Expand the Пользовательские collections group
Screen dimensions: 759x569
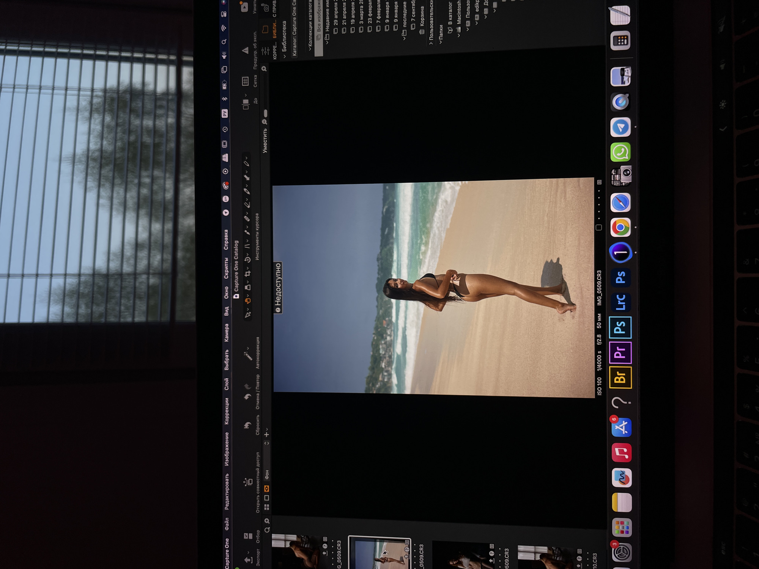[x=431, y=43]
